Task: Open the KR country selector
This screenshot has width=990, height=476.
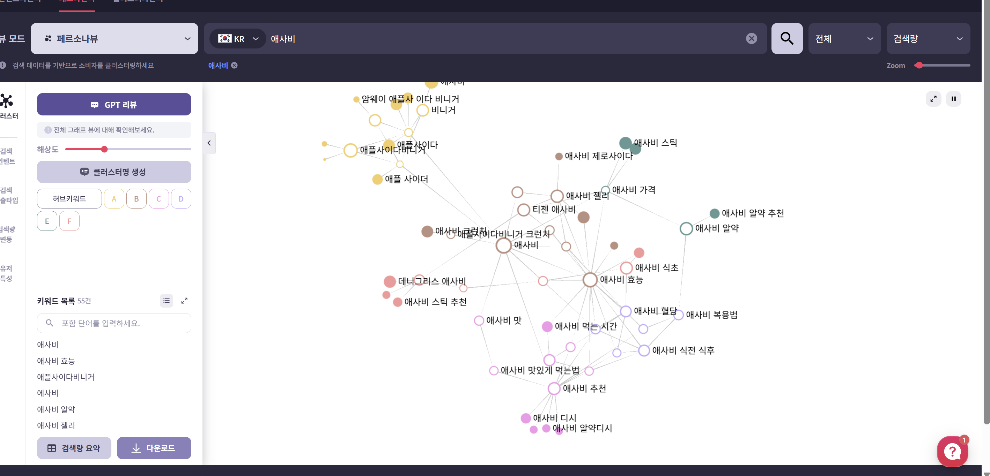Action: [x=238, y=39]
